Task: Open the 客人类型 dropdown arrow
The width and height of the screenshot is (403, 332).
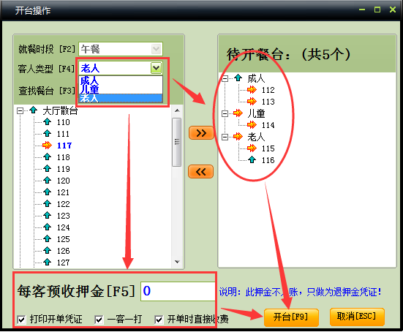Action: (x=156, y=68)
